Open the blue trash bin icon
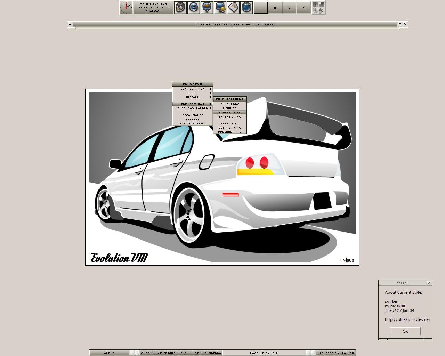Image resolution: width=445 pixels, height=356 pixels. point(246,7)
